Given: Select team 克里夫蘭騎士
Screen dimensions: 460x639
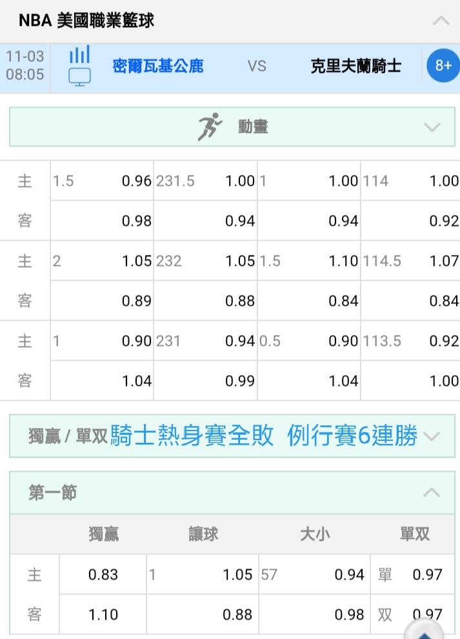Looking at the screenshot, I should coord(356,66).
